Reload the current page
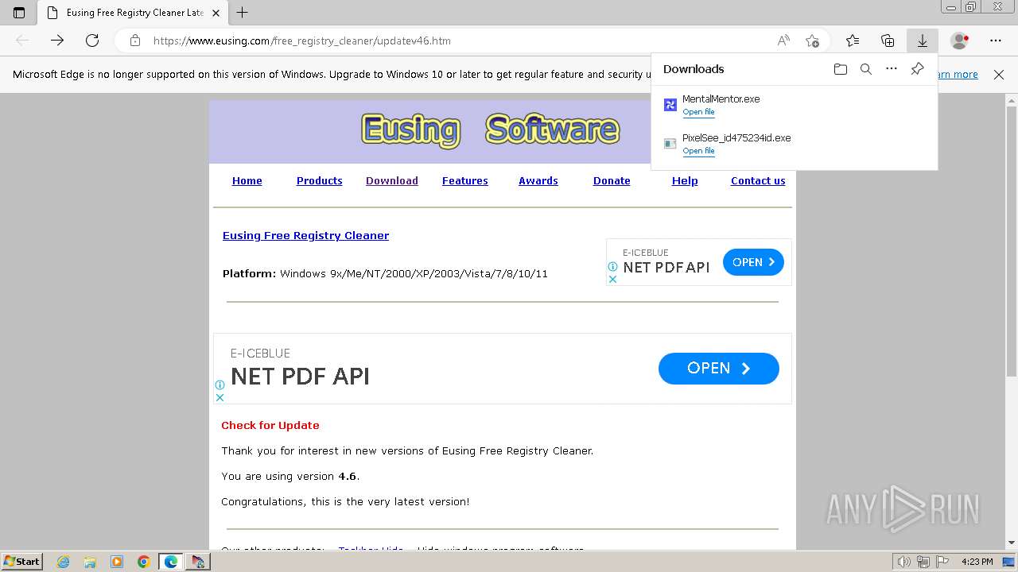This screenshot has height=572, width=1018. 92,41
